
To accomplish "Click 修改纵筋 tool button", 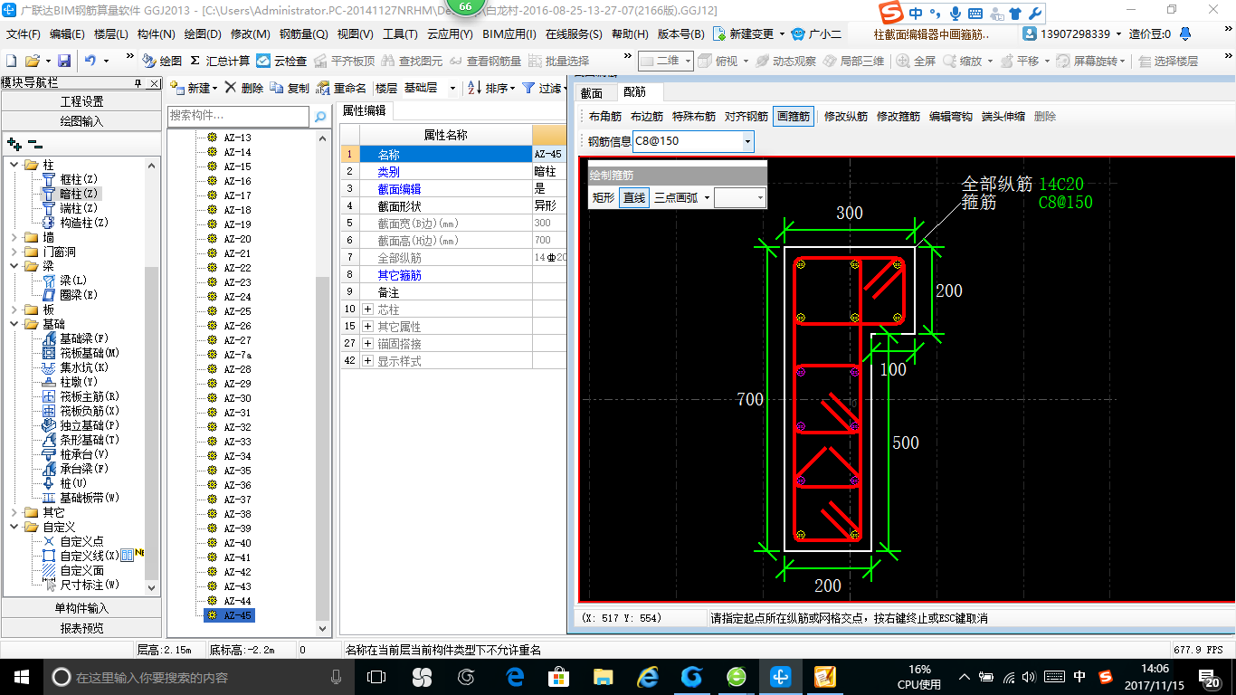I will point(846,116).
